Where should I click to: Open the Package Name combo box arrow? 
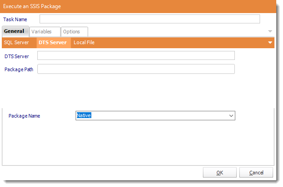(x=231, y=116)
